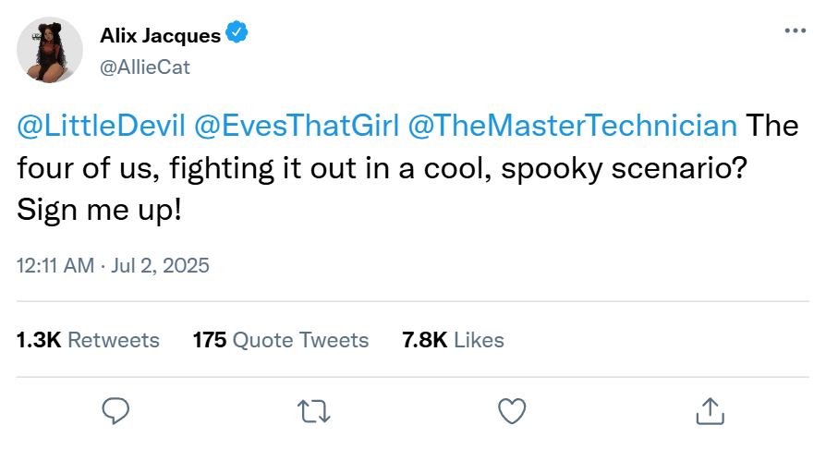The image size is (826, 461).
Task: Click the "Sign me up!" tweet text
Action: tap(99, 211)
